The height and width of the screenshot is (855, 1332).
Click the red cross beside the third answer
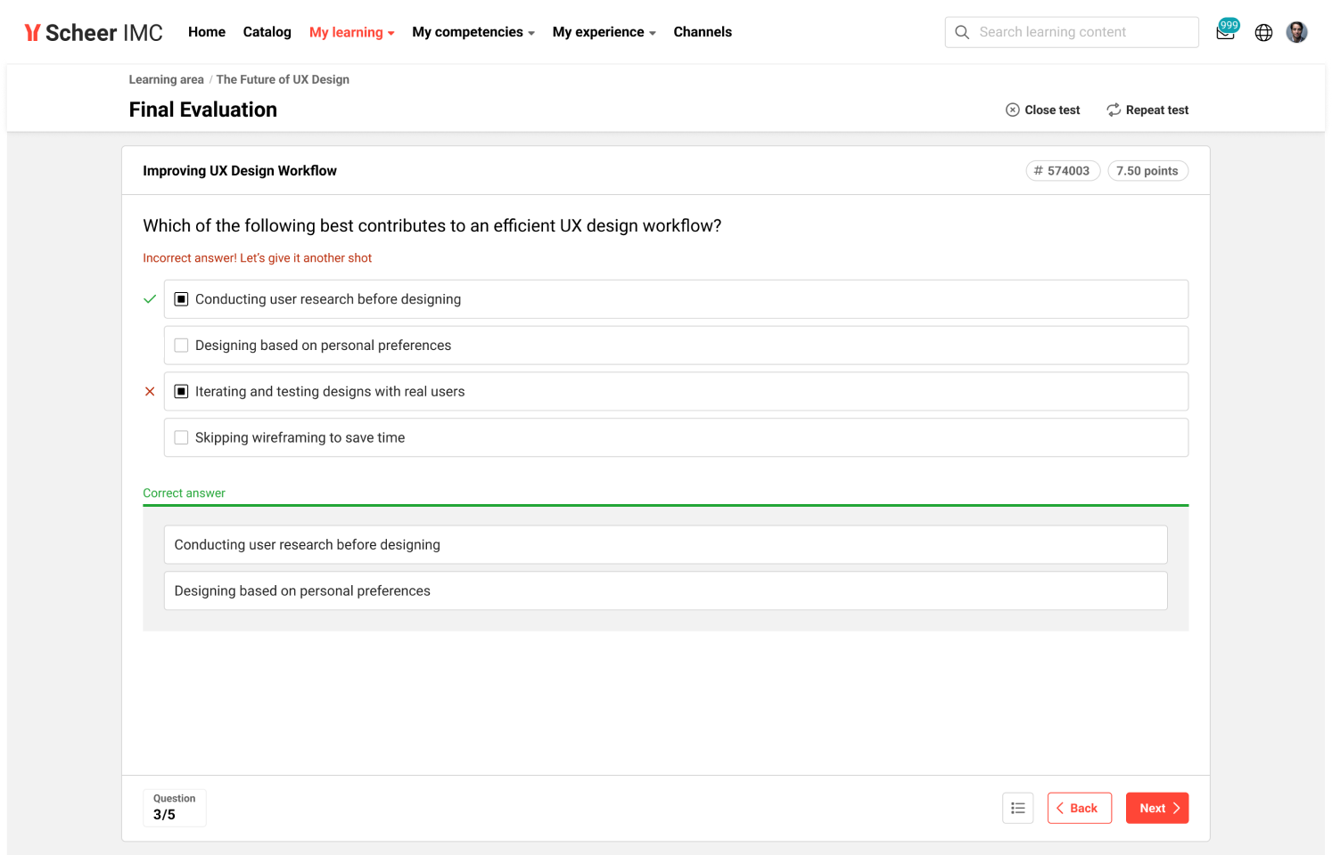click(x=150, y=392)
